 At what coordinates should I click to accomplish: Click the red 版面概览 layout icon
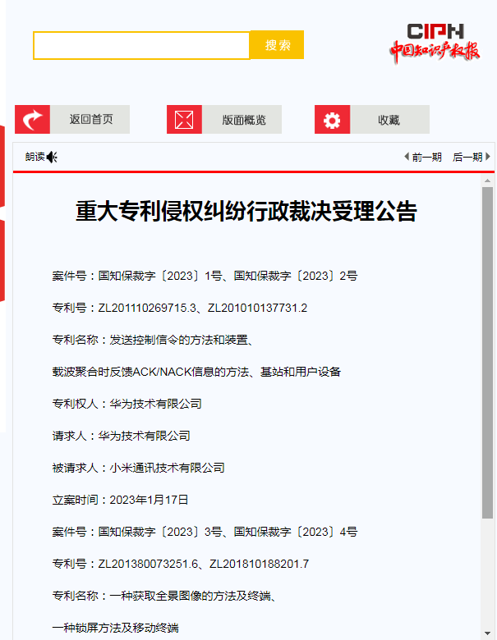(x=184, y=119)
